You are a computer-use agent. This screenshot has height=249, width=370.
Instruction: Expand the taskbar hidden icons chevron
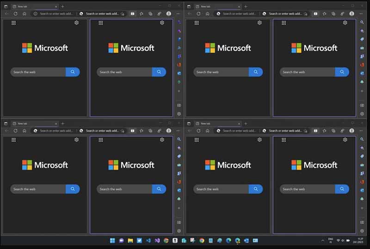(x=322, y=241)
